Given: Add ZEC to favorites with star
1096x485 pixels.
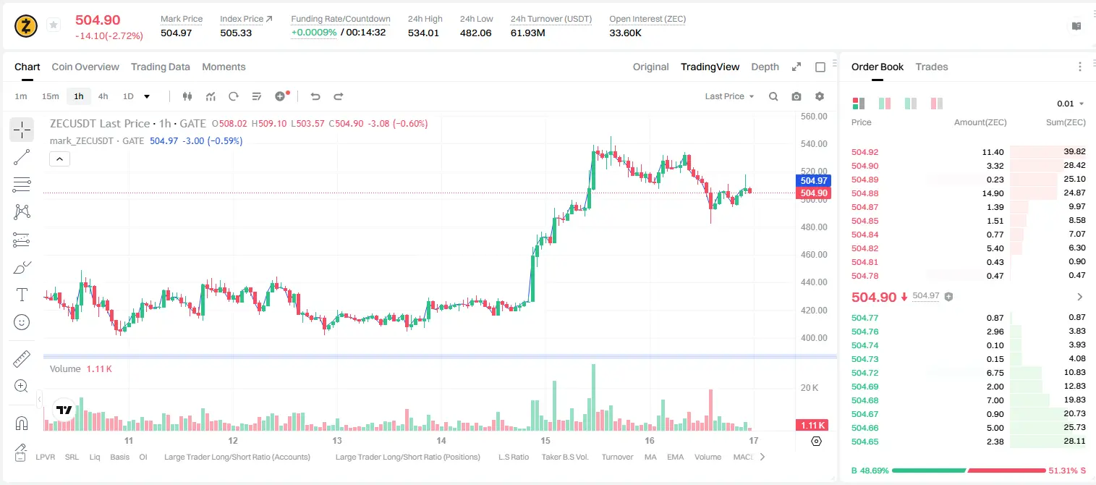Looking at the screenshot, I should pos(54,25).
